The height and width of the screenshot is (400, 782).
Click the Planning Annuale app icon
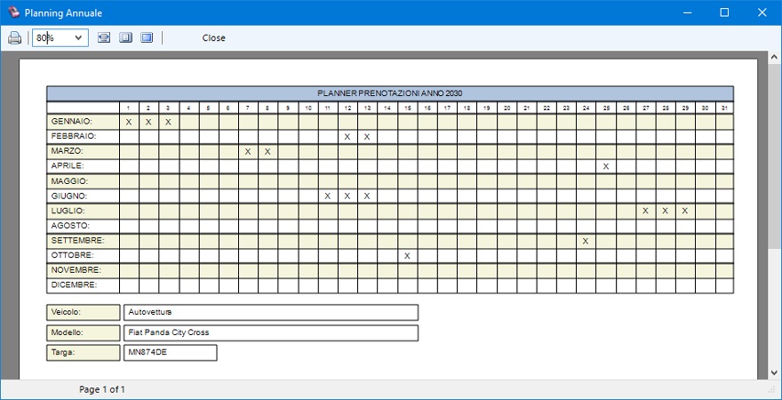[12, 12]
